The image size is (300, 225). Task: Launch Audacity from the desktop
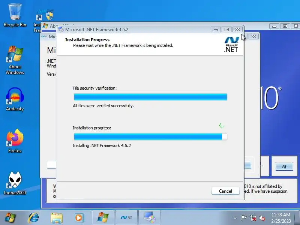point(15,99)
